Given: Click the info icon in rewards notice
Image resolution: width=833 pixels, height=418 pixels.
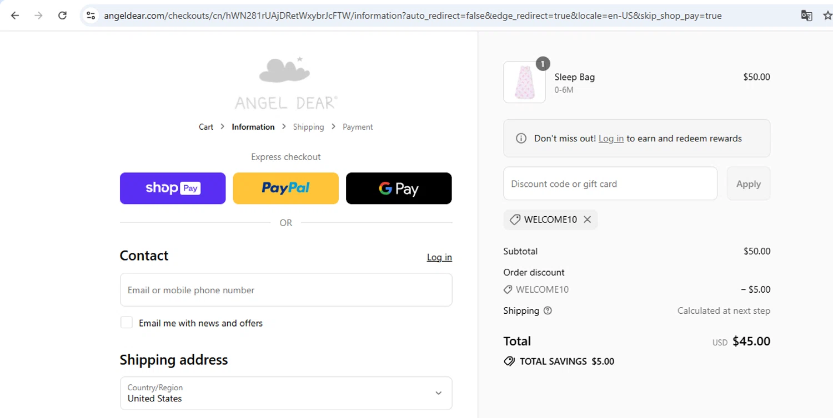Looking at the screenshot, I should coord(521,139).
